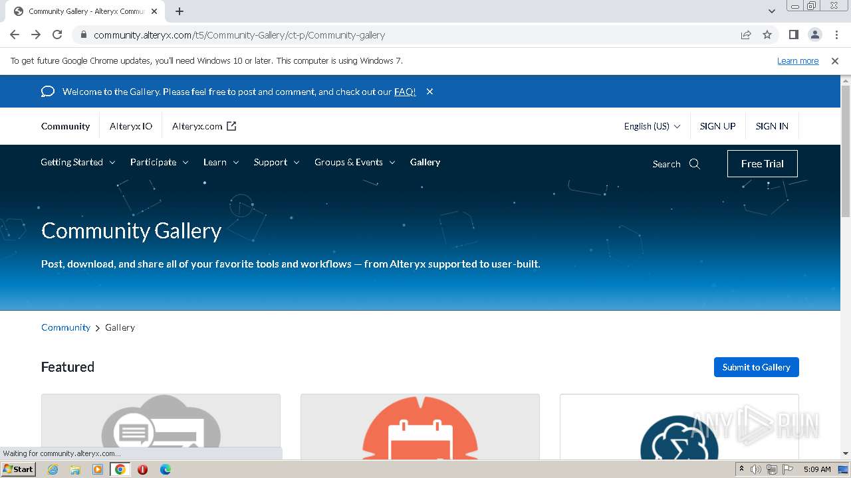Expand the Participate menu

pyautogui.click(x=160, y=162)
